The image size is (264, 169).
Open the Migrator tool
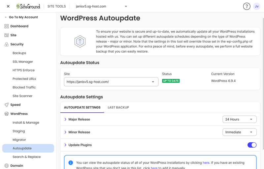click(19, 140)
